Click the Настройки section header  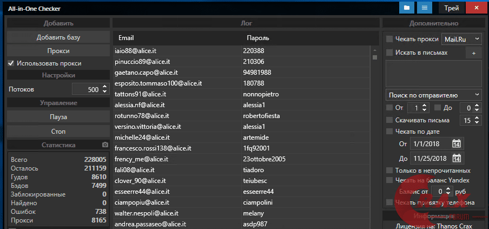pos(58,75)
